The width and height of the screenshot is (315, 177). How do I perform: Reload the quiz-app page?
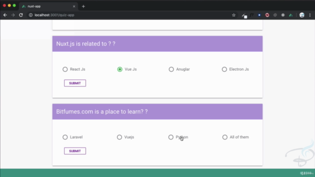coord(21,15)
